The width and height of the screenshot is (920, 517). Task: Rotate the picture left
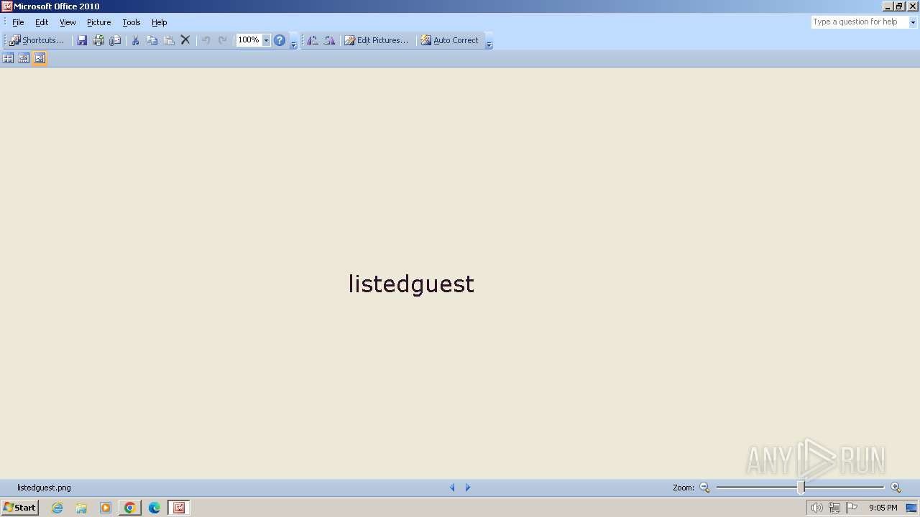pos(313,40)
